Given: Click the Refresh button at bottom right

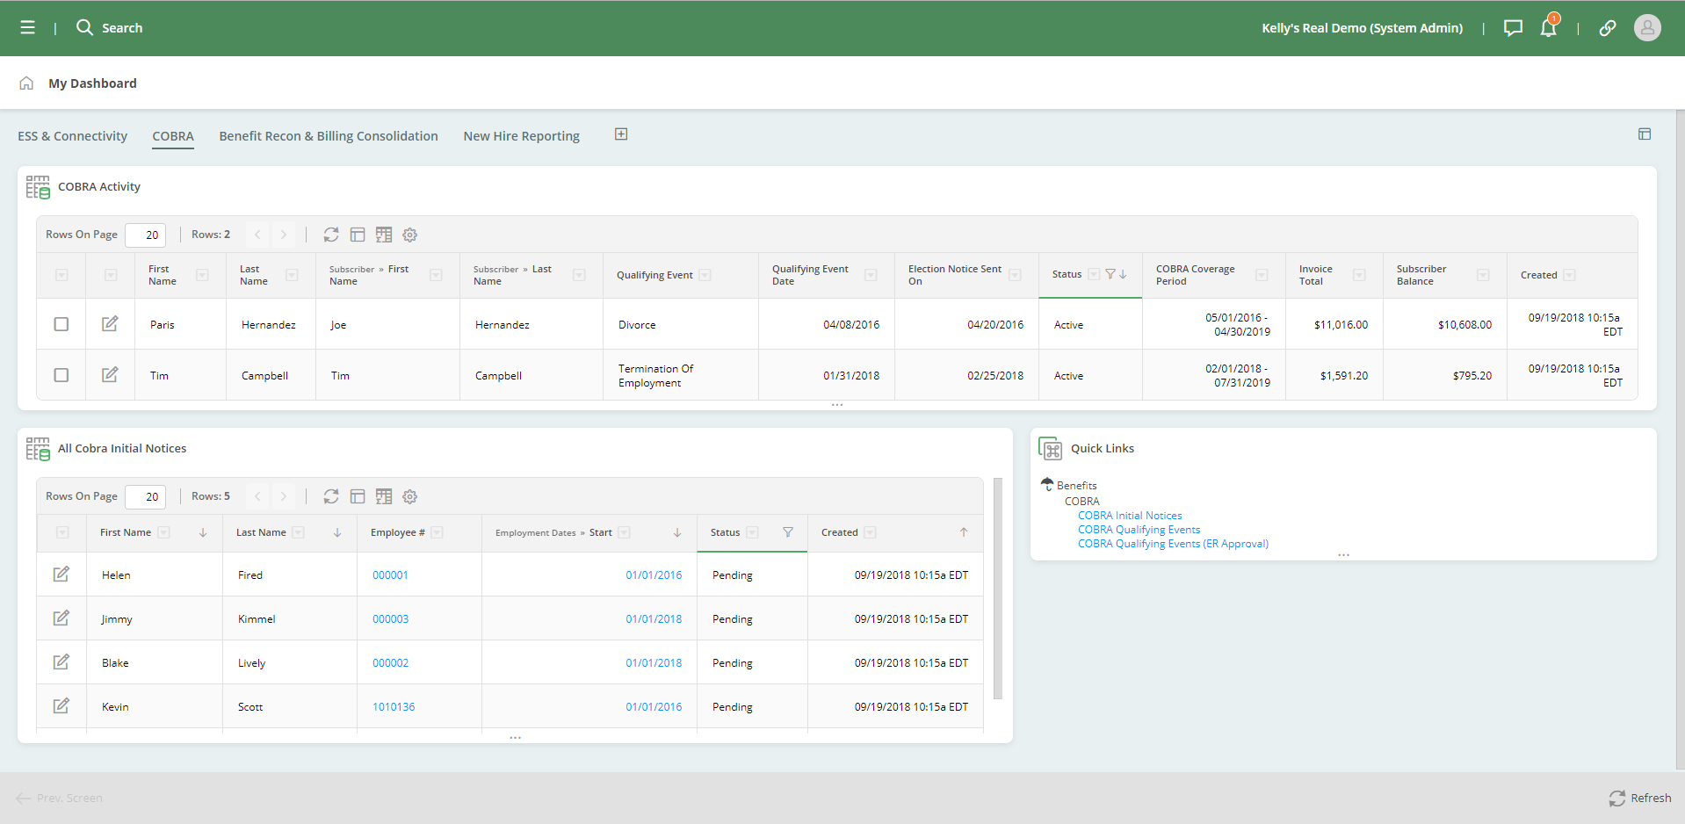Looking at the screenshot, I should [x=1639, y=798].
